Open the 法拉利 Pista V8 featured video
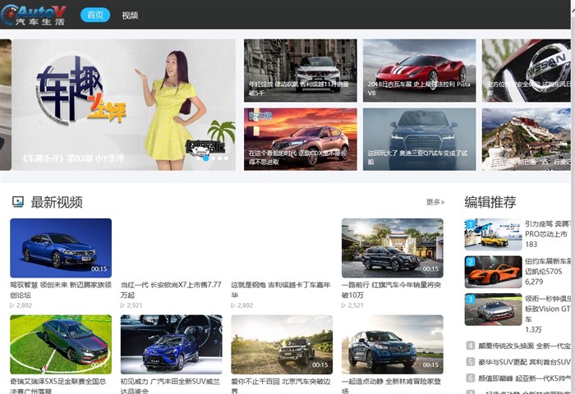Screen dimensions: 575x394 tap(420, 71)
